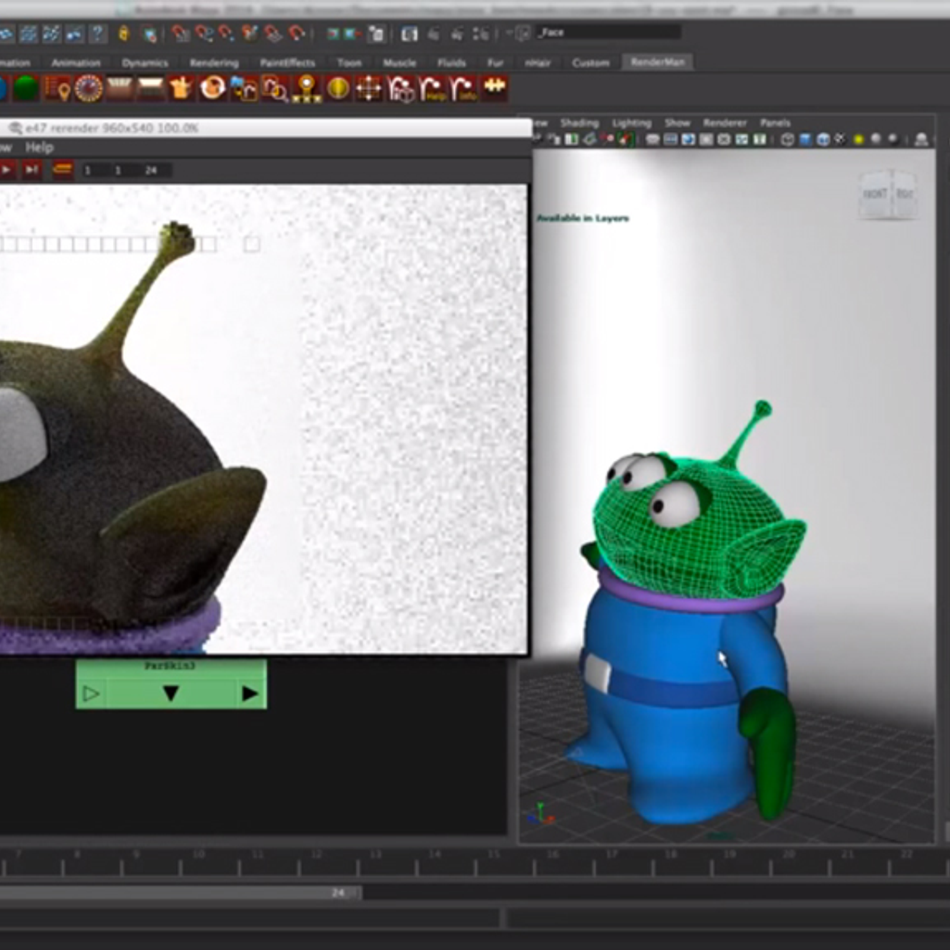Toggle the viewport smooth shade blue cube icon
This screenshot has height=950, width=950.
[x=805, y=140]
